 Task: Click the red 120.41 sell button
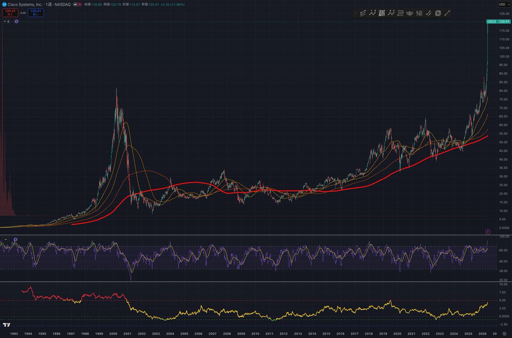pyautogui.click(x=9, y=13)
